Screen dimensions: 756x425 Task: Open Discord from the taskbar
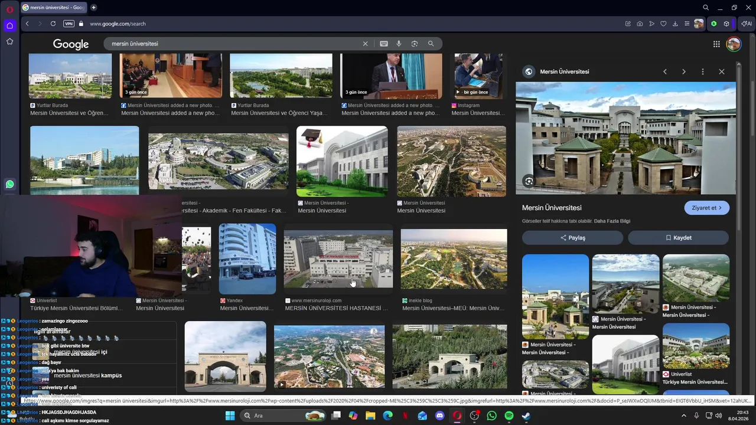439,416
